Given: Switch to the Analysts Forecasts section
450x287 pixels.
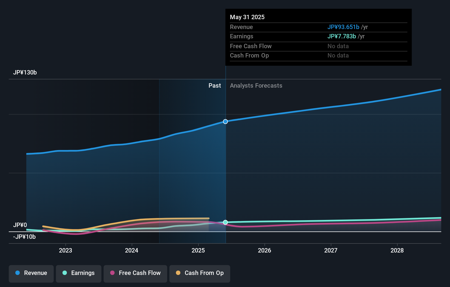Looking at the screenshot, I should pyautogui.click(x=256, y=85).
